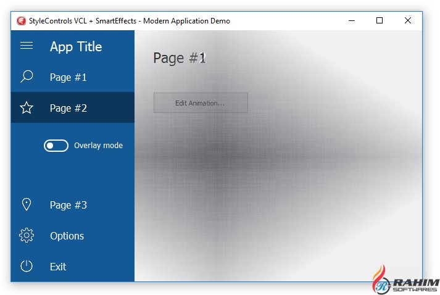Click the 'Page #1' heading in content area

[179, 58]
